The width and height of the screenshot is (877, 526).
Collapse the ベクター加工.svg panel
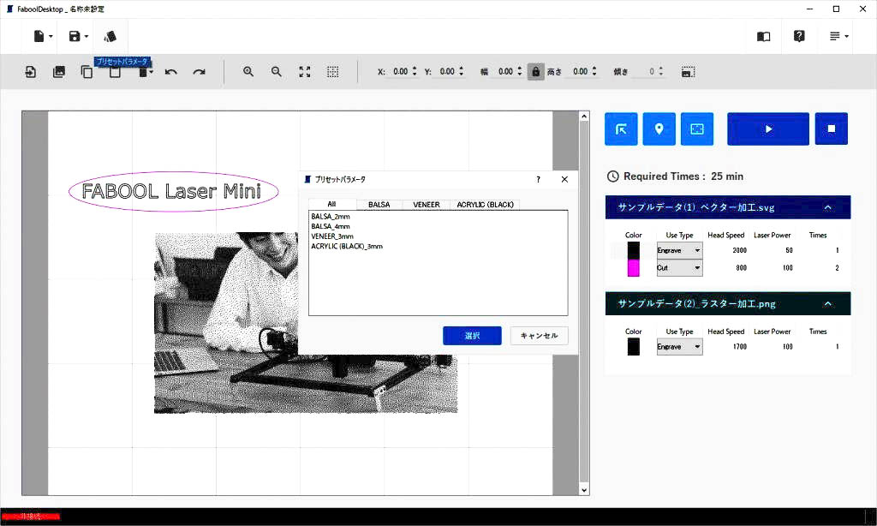tap(828, 207)
